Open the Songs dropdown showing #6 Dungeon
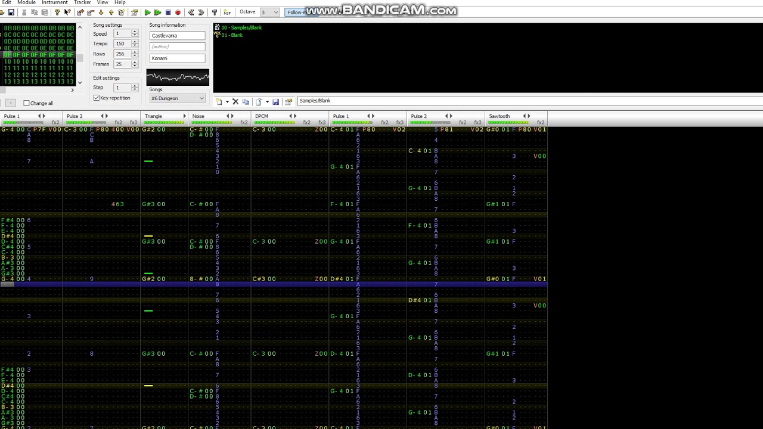This screenshot has height=429, width=763. [x=178, y=98]
